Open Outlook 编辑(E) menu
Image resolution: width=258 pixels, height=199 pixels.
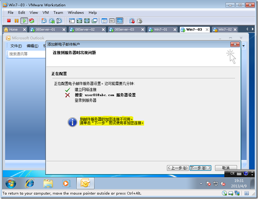coord(33,46)
